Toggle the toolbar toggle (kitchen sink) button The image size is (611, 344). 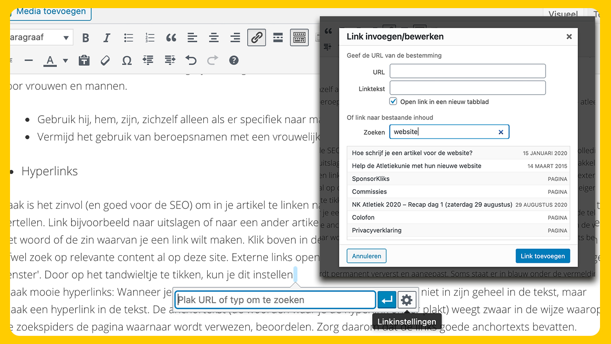click(299, 38)
